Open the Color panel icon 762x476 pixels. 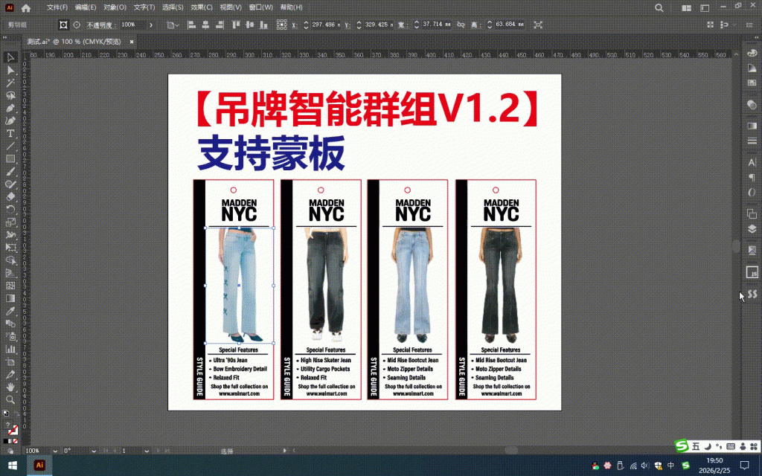point(752,53)
